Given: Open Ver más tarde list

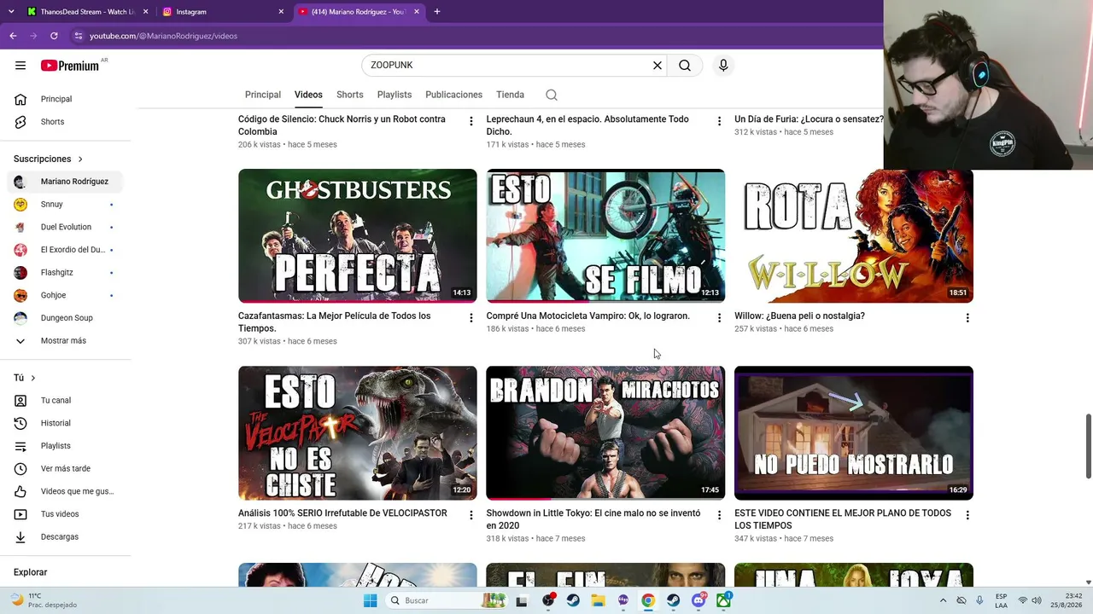Looking at the screenshot, I should 64,468.
